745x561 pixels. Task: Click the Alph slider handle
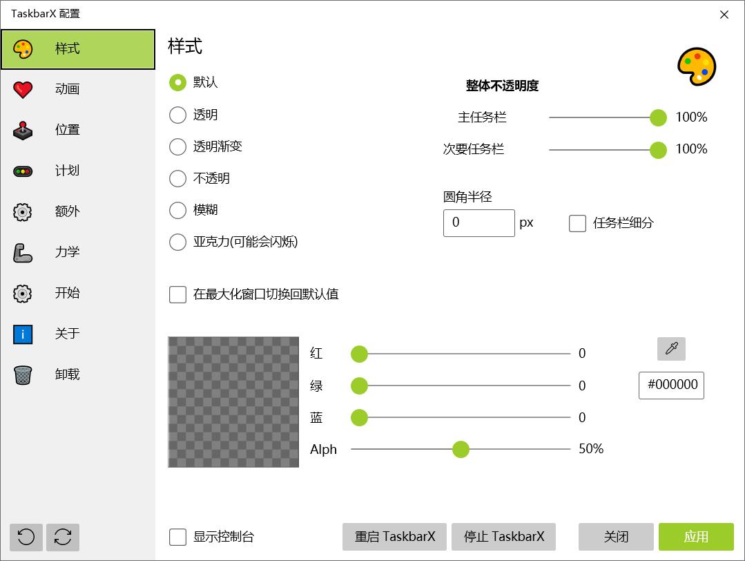pyautogui.click(x=461, y=449)
